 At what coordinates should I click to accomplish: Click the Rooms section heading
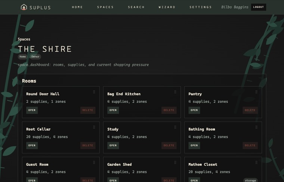29,81
